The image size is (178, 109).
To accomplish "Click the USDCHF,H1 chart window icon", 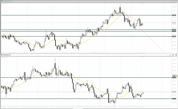I will [1, 55].
